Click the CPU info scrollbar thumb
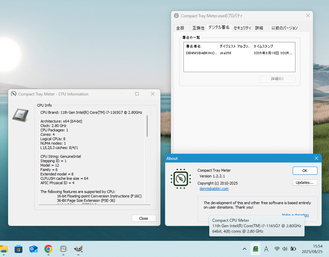 coord(147,126)
